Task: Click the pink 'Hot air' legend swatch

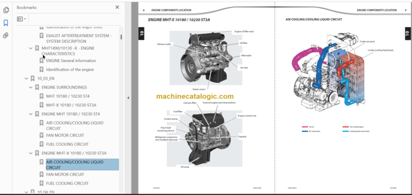Action: click(x=305, y=127)
